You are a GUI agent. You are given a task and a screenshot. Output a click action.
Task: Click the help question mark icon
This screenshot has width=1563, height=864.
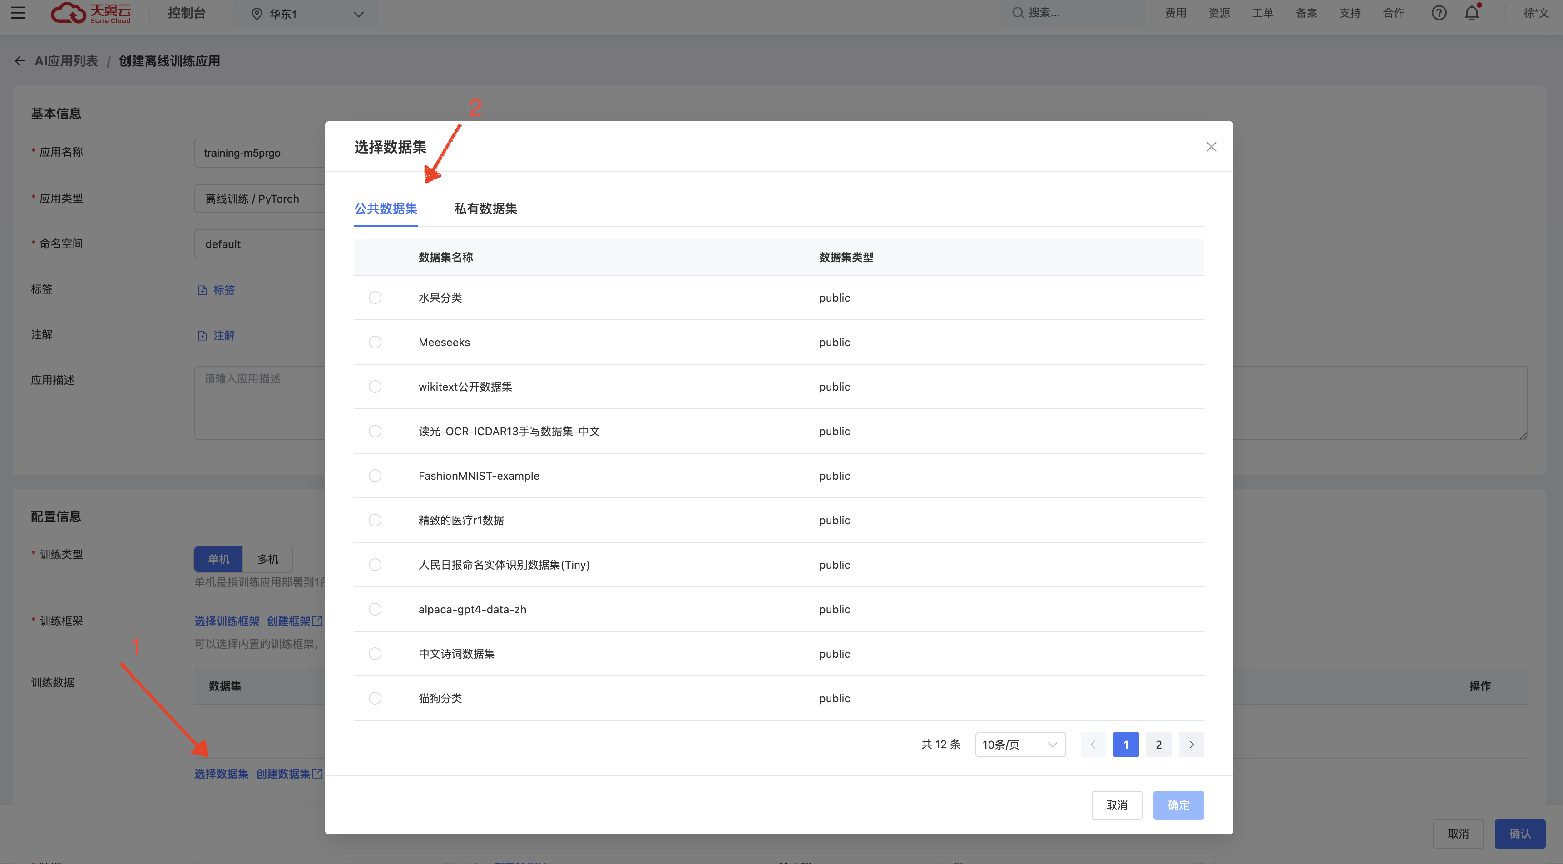coord(1439,13)
